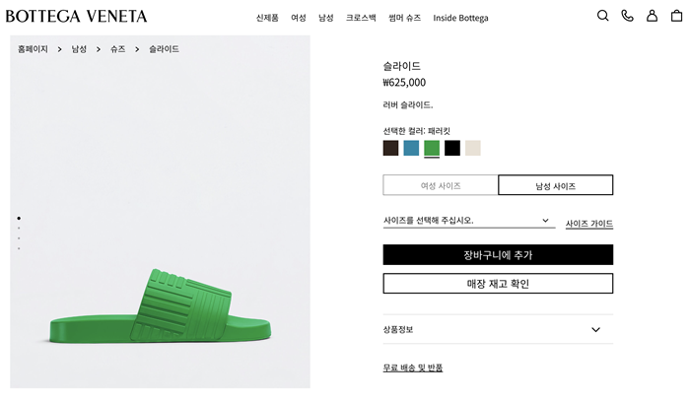Open the account profile icon

[652, 16]
